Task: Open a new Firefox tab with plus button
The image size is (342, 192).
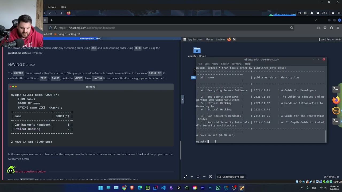Action: click(x=52, y=20)
